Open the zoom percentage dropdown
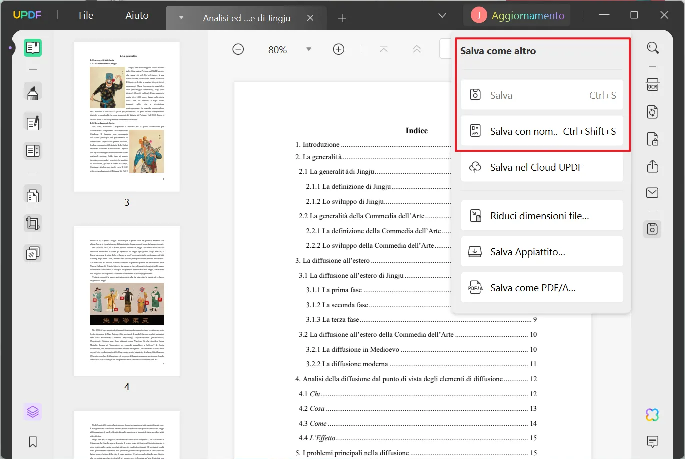685x459 pixels. tap(309, 49)
